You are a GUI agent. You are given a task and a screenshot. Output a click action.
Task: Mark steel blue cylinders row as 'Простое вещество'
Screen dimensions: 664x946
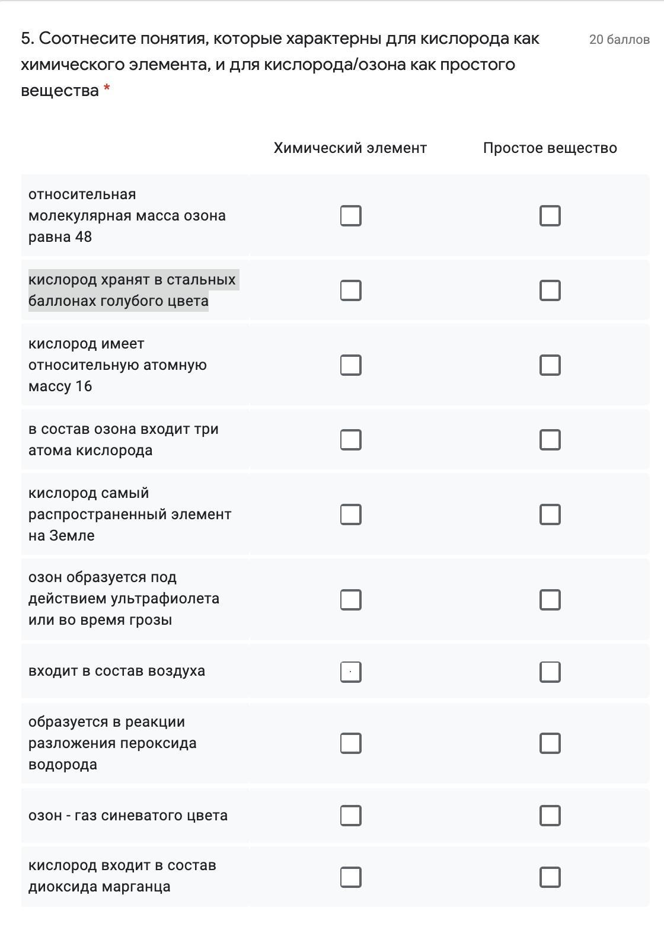(550, 290)
